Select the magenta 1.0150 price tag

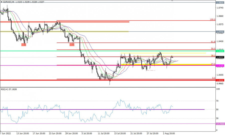(220, 65)
